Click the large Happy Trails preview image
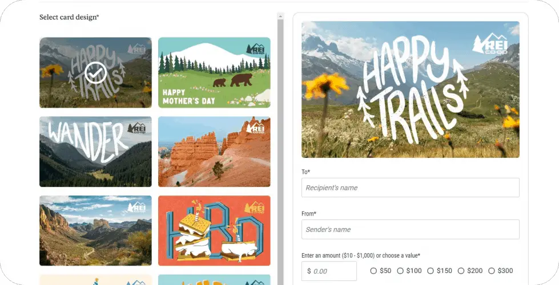Viewport: 559px width, 285px height. pos(411,89)
